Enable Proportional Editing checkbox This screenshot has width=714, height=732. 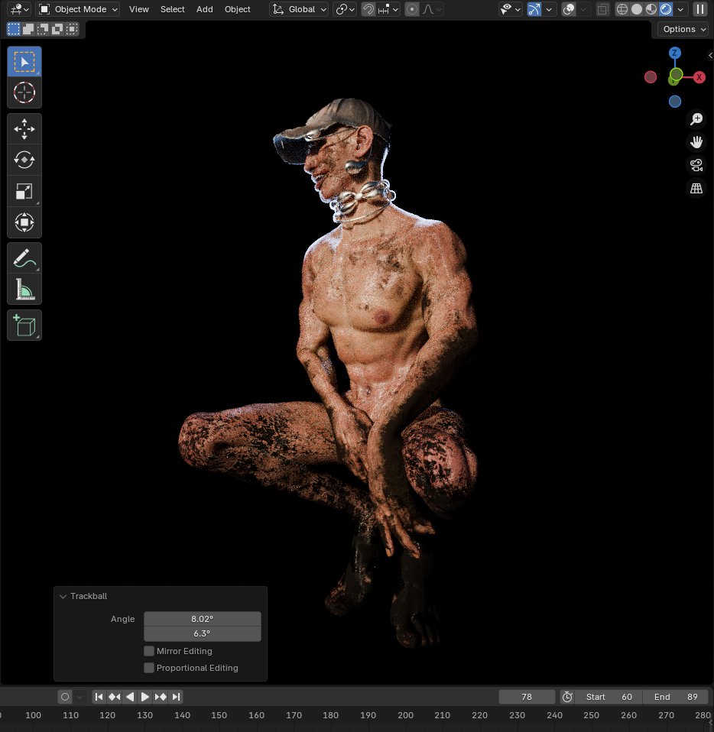[149, 668]
